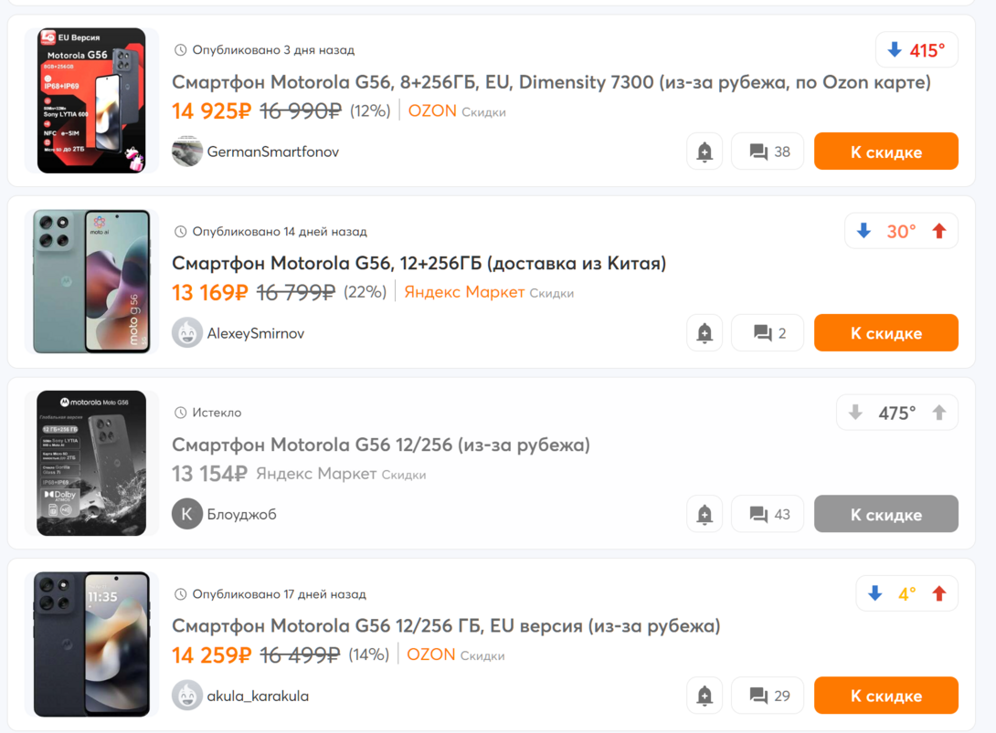Screen dimensions: 996x733
Task: Upvote the 4° Motorola G56 deal
Action: click(938, 594)
